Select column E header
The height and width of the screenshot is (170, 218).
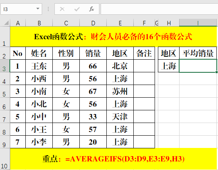[120, 23]
